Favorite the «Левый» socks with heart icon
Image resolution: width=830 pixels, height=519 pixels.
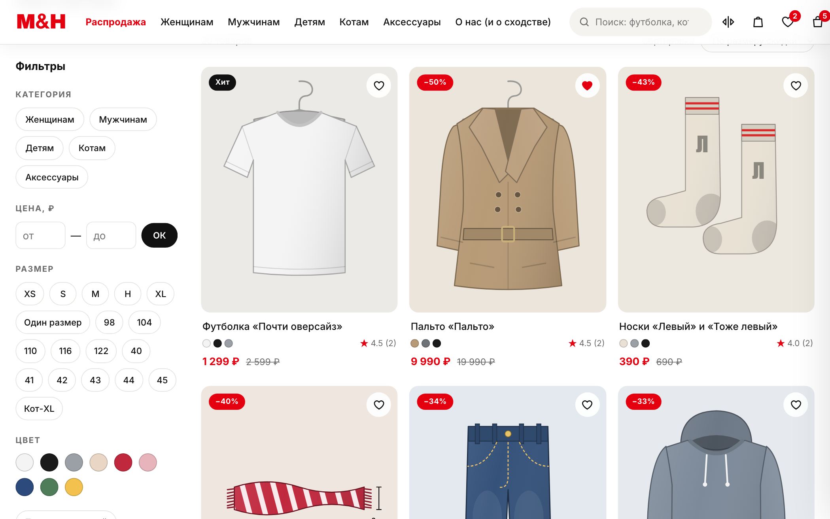tap(796, 85)
